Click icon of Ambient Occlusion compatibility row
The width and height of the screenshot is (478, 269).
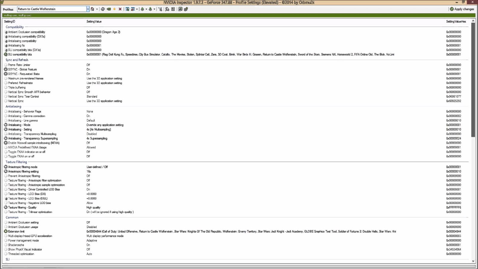point(6,32)
